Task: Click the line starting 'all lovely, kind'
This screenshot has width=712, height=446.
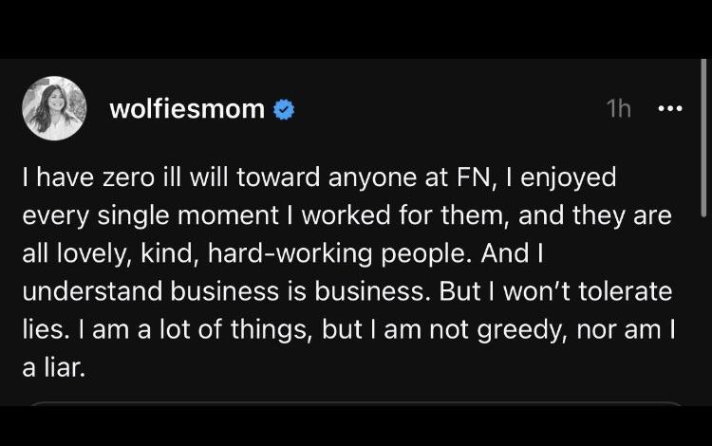Action: coord(283,253)
